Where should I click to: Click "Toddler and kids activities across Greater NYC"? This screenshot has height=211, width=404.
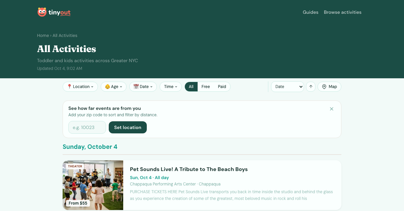pos(88,61)
